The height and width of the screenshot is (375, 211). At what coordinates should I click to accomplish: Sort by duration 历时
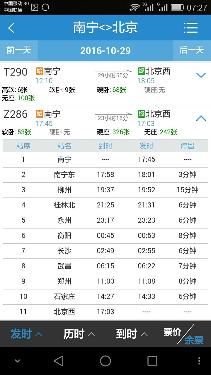[x=79, y=334]
